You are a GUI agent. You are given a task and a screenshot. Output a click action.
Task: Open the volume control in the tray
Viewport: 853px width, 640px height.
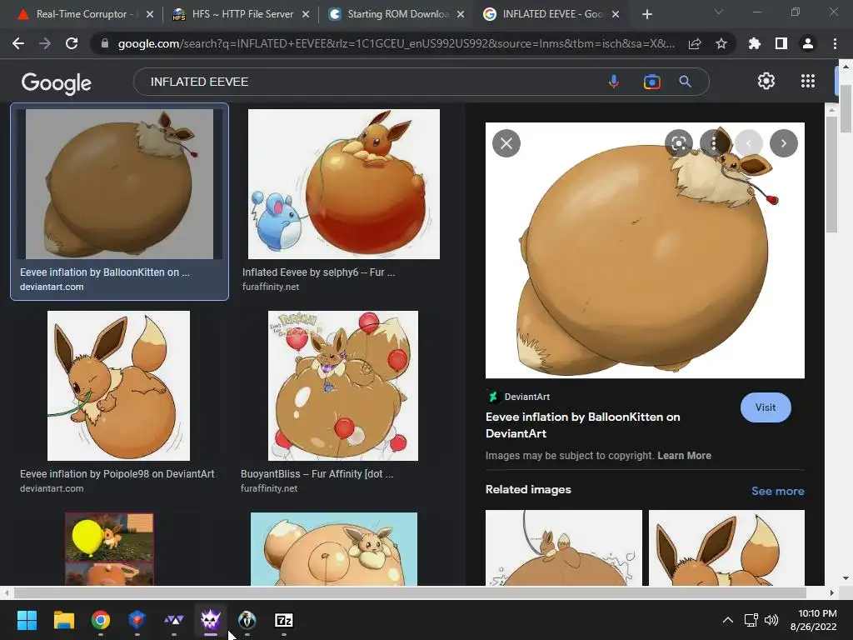(771, 620)
